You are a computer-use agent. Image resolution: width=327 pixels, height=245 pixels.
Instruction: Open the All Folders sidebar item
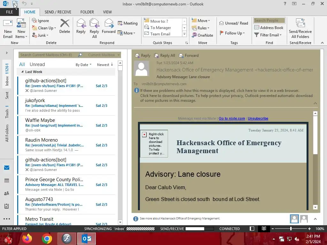click(x=7, y=133)
